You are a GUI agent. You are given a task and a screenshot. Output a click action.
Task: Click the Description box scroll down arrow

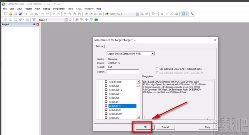click(x=212, y=114)
